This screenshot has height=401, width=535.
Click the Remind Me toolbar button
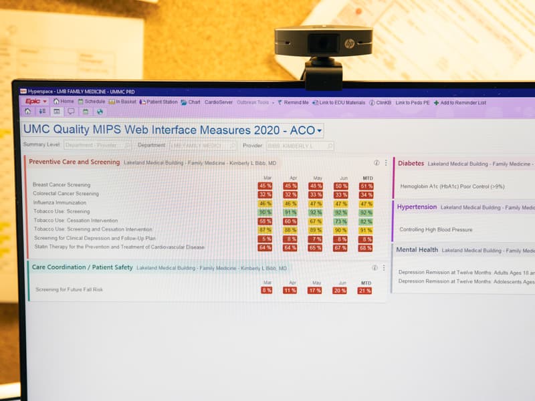[x=293, y=102]
